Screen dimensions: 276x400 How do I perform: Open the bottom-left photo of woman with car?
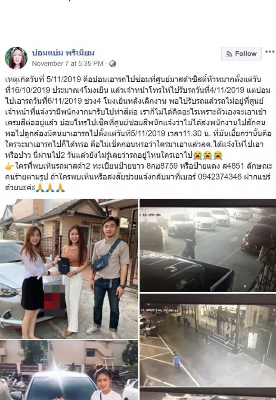[69, 370]
